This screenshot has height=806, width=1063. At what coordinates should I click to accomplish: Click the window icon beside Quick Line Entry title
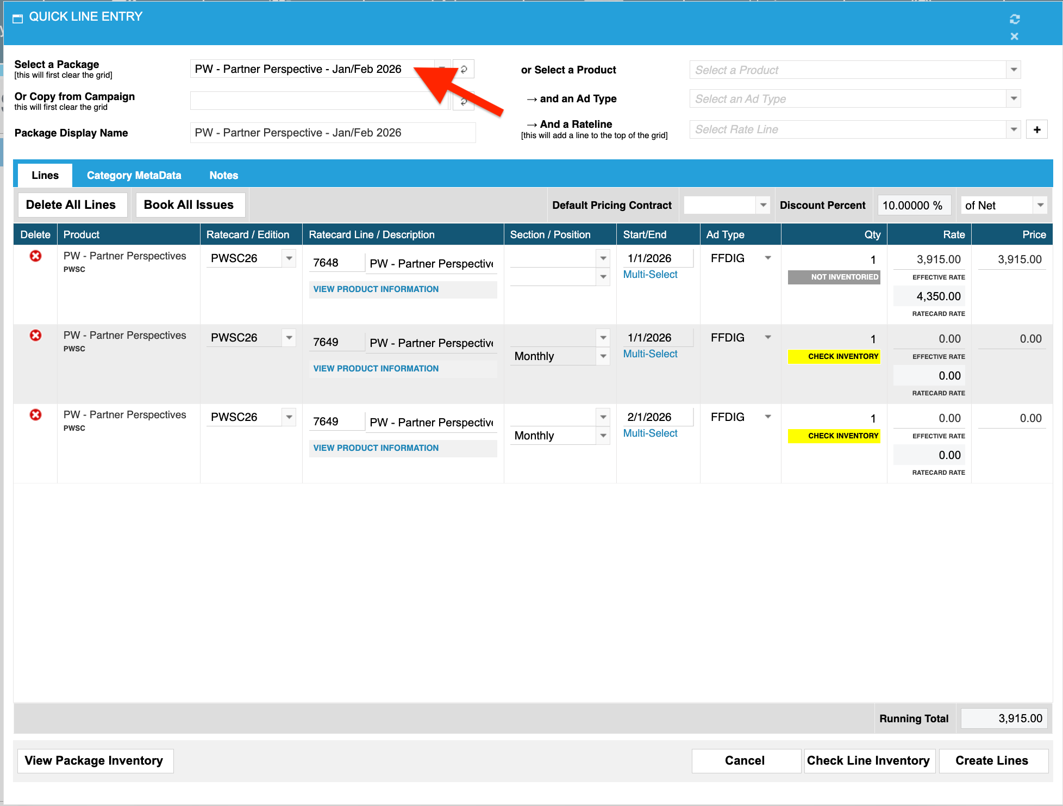17,18
